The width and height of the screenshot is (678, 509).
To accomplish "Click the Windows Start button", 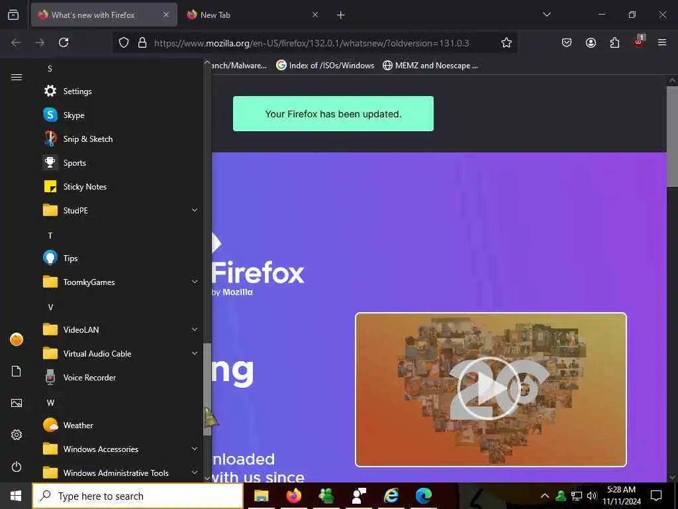I will coord(16,496).
